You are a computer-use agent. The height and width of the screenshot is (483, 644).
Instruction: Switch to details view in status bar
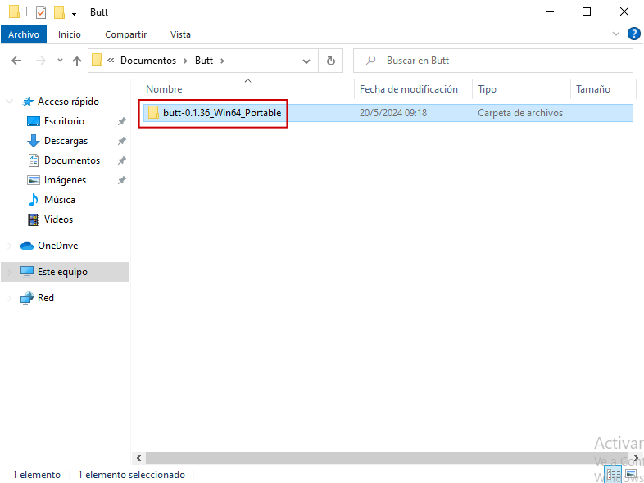(x=614, y=474)
